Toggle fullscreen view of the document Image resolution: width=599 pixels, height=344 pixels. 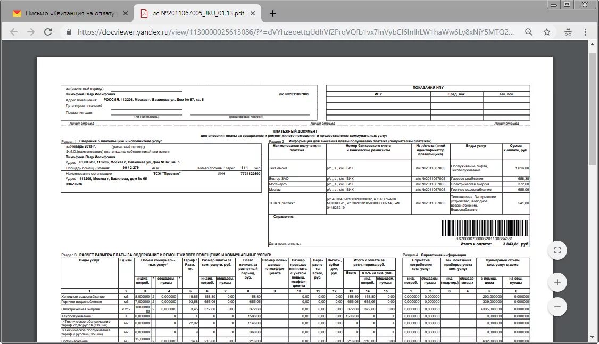click(x=558, y=250)
